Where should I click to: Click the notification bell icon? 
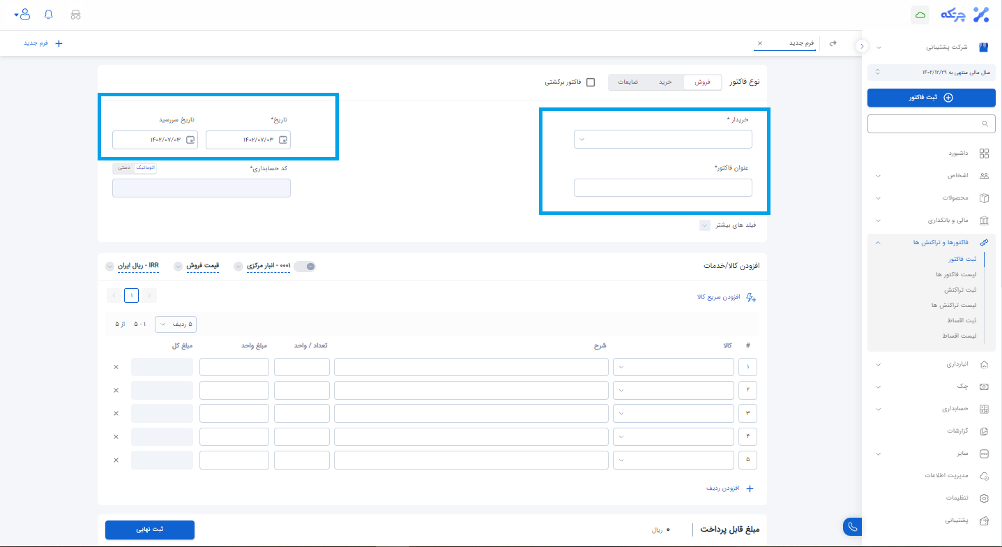tap(48, 15)
